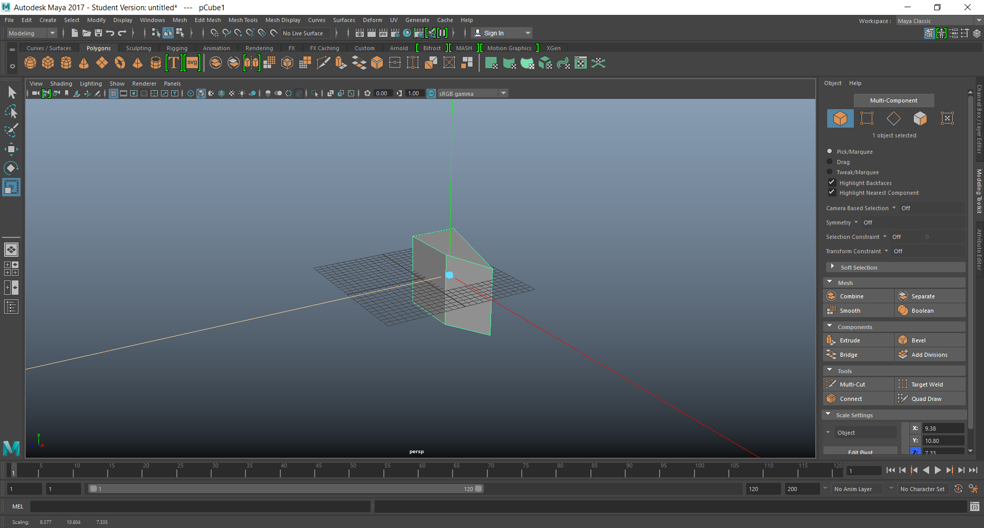Viewport: 984px width, 528px height.
Task: Click the Combine mesh button
Action: [851, 296]
